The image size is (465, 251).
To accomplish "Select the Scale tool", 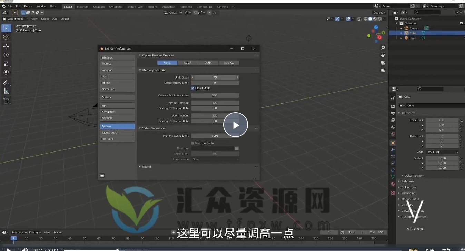I will point(6,64).
